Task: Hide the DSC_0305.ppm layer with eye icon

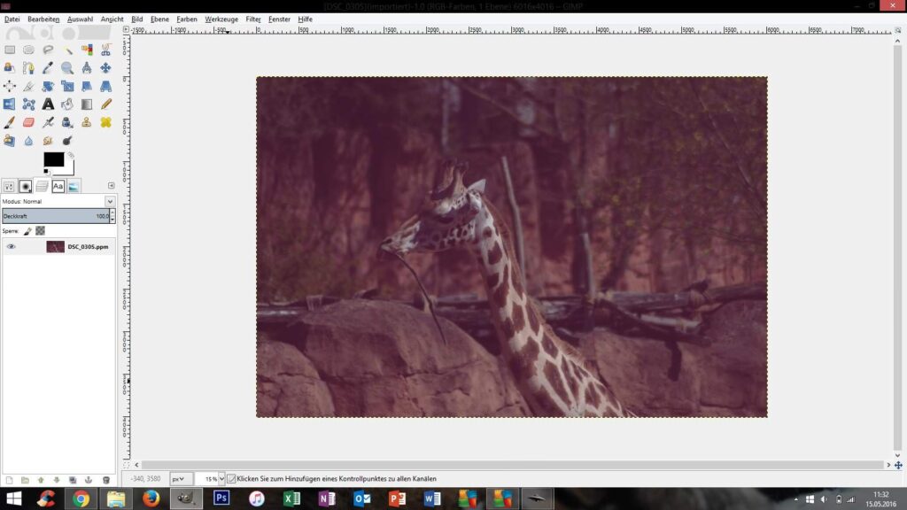Action: 12,247
